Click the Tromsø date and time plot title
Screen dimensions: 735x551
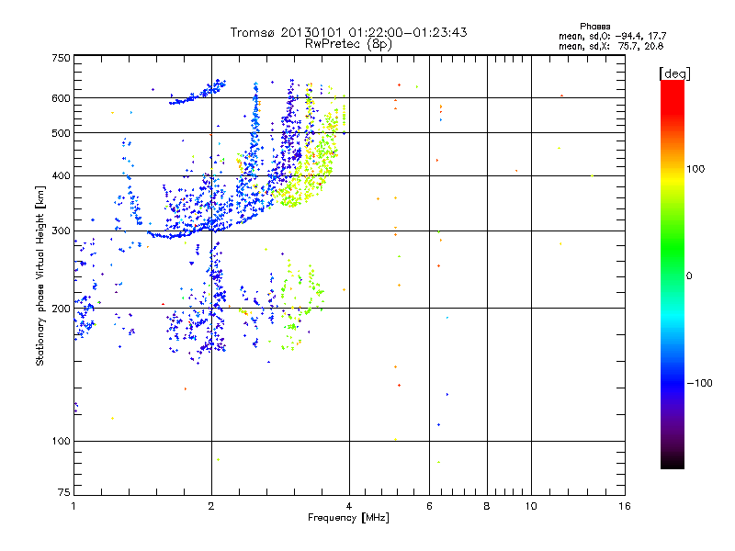(x=349, y=32)
